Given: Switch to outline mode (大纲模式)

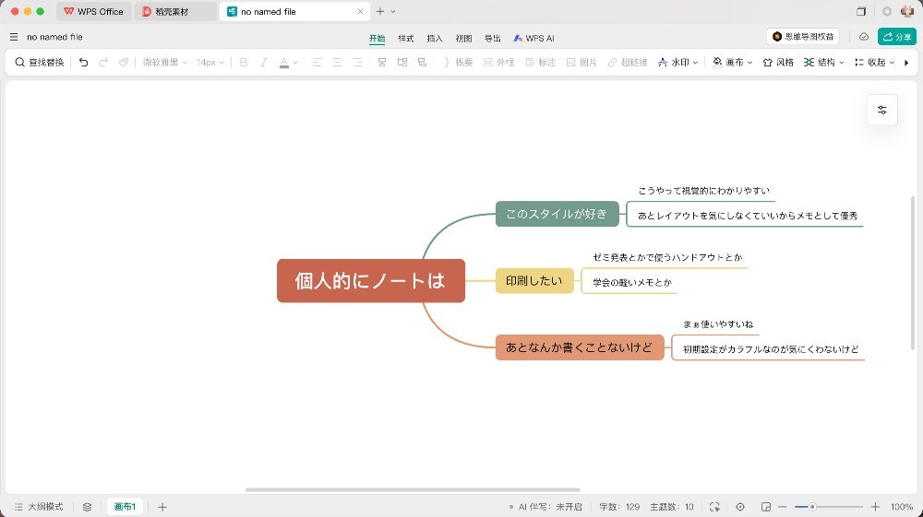Looking at the screenshot, I should click(39, 507).
